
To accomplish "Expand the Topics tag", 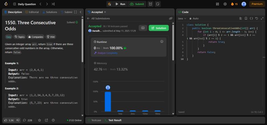I will [x=20, y=37].
